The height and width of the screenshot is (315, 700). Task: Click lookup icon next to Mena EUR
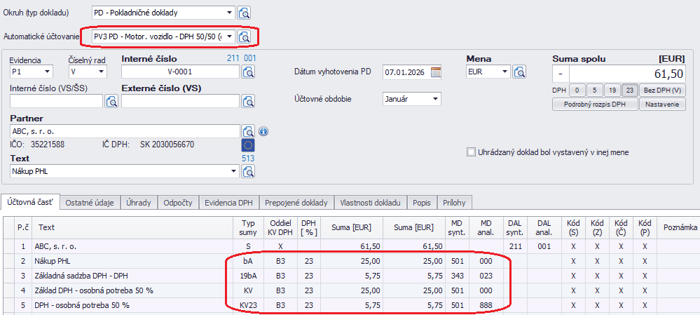(519, 72)
